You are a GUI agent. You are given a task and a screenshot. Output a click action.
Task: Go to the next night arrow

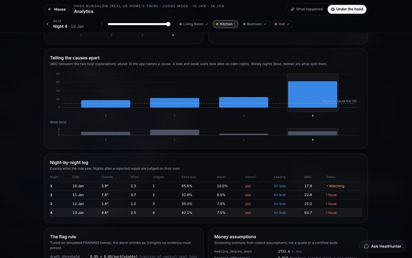[102, 24]
